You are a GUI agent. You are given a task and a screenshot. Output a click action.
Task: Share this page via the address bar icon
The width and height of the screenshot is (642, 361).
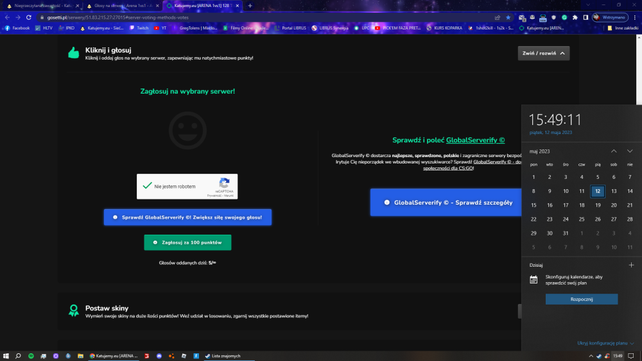pos(498,17)
